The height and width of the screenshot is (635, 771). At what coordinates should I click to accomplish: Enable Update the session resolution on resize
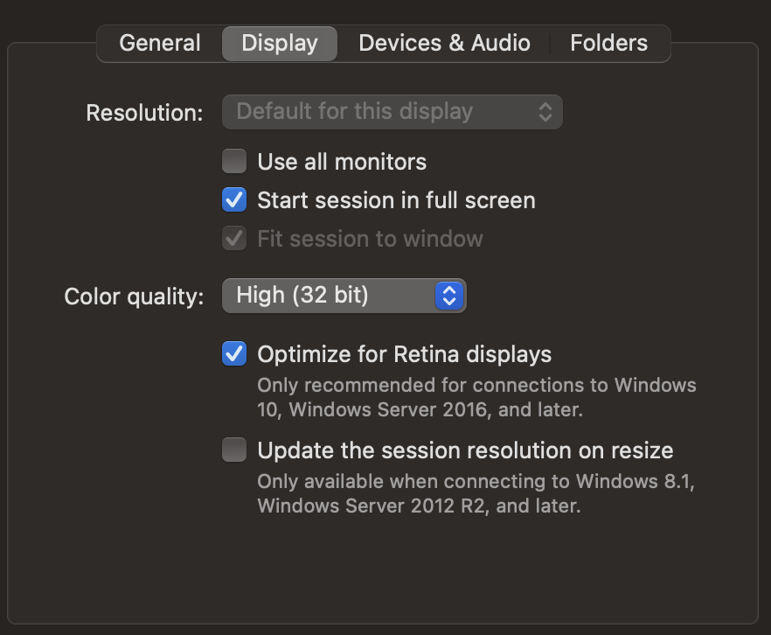233,450
